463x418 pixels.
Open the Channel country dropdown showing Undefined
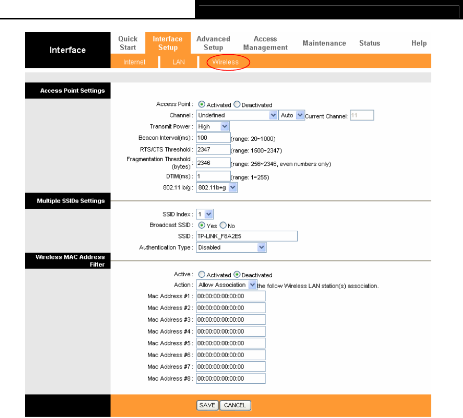point(237,115)
